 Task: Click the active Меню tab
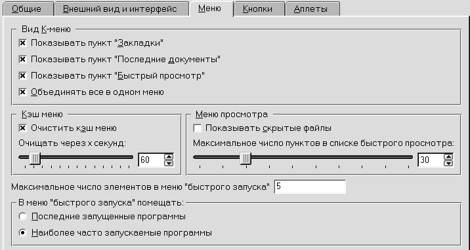pos(211,8)
